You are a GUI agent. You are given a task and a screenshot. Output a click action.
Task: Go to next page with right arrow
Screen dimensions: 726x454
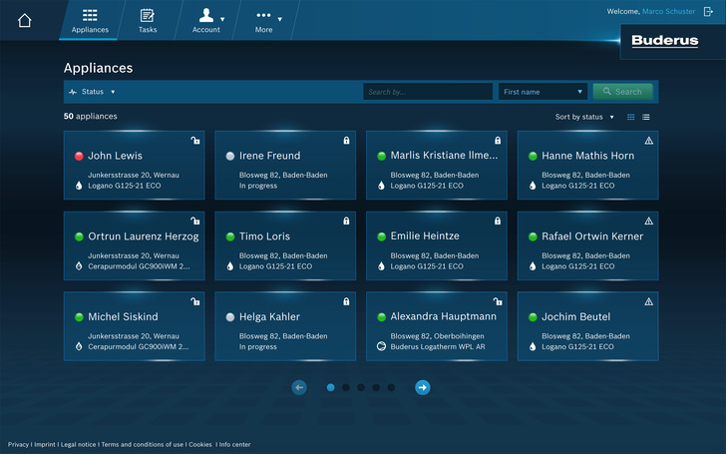tap(423, 388)
